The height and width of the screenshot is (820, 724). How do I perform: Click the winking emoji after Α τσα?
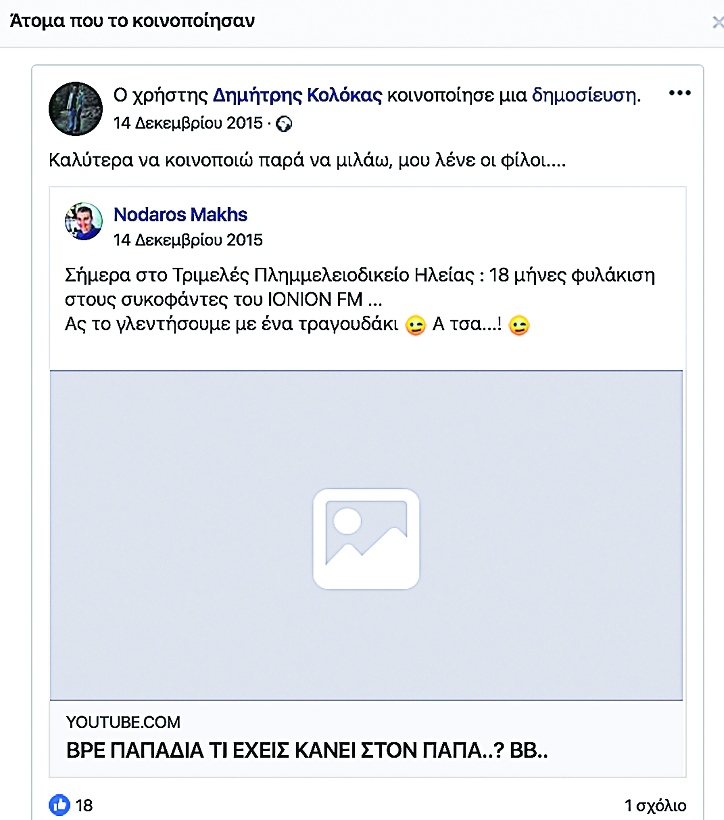click(519, 325)
